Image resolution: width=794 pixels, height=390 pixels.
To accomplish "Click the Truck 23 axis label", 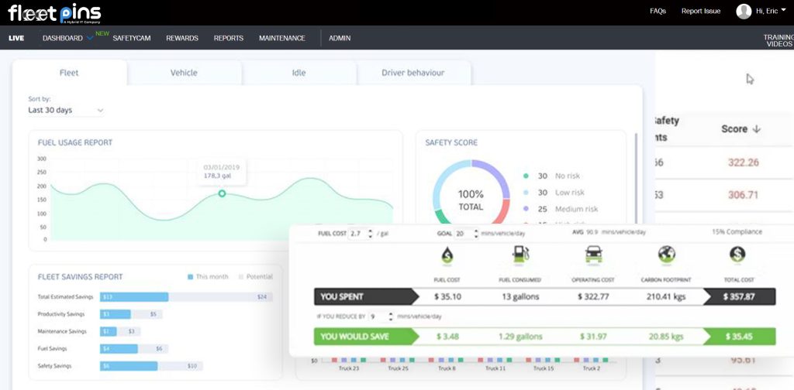I will tap(348, 369).
